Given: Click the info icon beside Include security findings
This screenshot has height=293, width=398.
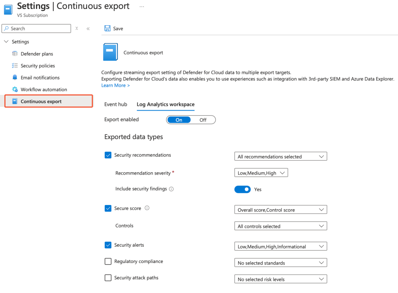Looking at the screenshot, I should point(172,189).
